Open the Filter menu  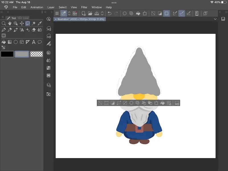pyautogui.click(x=84, y=7)
